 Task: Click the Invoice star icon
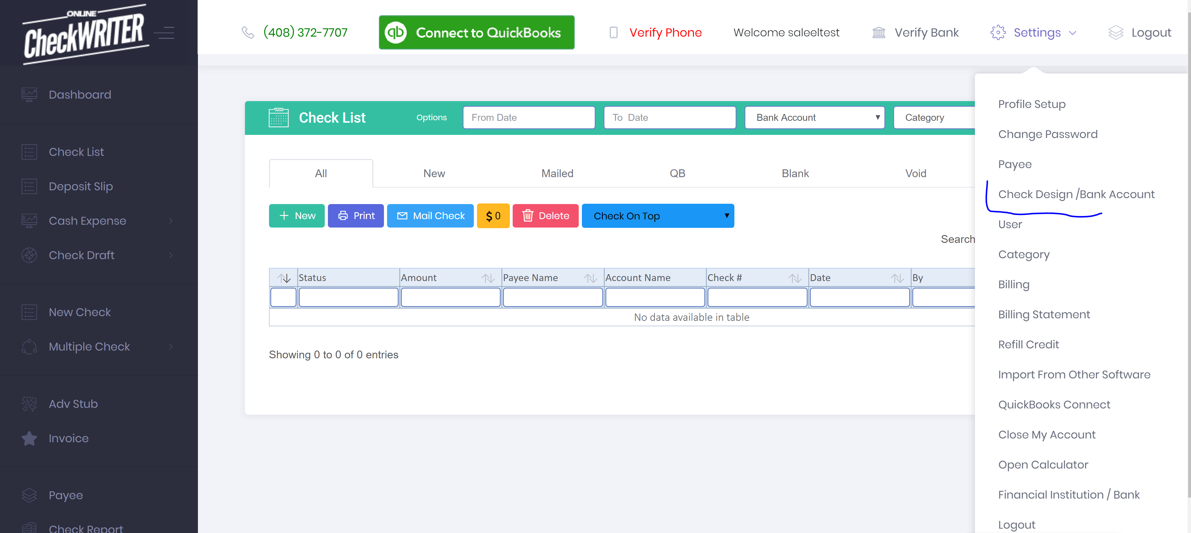(x=29, y=438)
